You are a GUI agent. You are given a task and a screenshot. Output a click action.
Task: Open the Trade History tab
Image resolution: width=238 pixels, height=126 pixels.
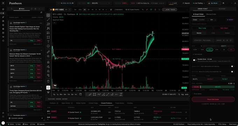(x=120, y=103)
